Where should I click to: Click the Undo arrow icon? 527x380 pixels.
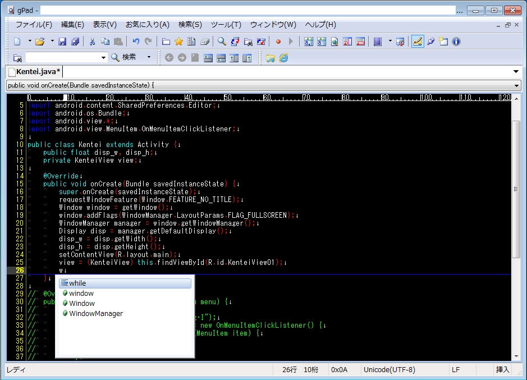point(136,42)
